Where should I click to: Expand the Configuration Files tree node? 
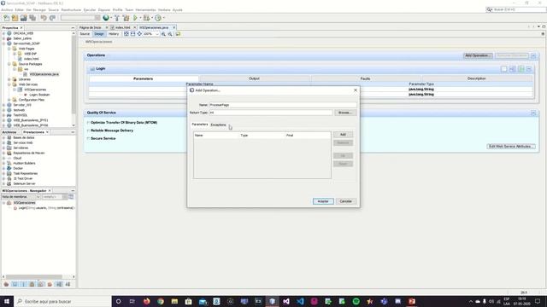coord(9,100)
